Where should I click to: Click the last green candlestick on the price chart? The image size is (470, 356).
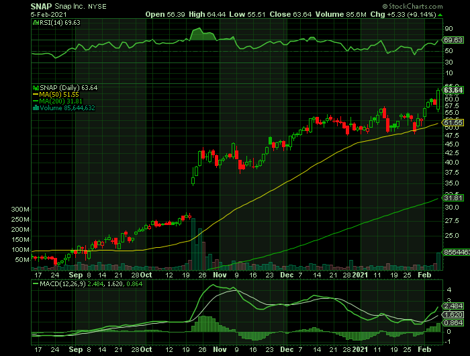tap(438, 99)
